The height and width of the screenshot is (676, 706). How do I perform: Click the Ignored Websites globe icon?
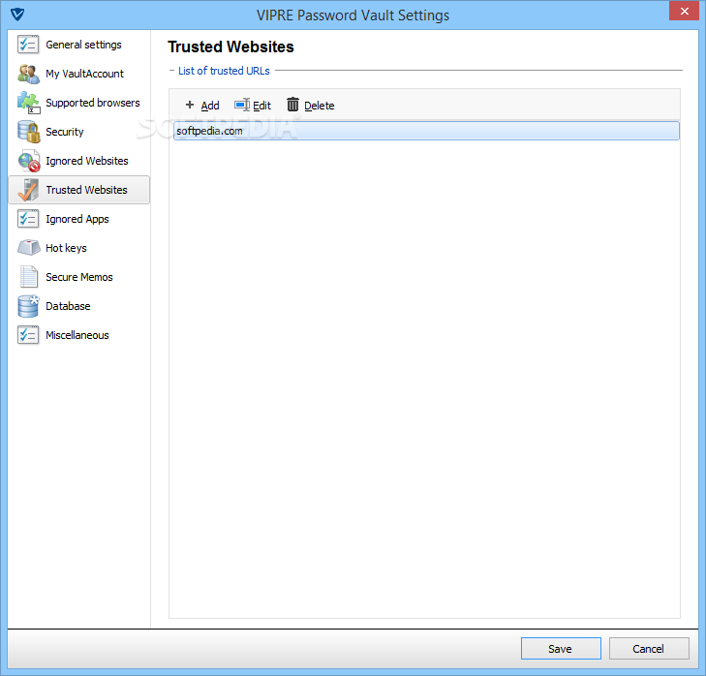pos(28,161)
